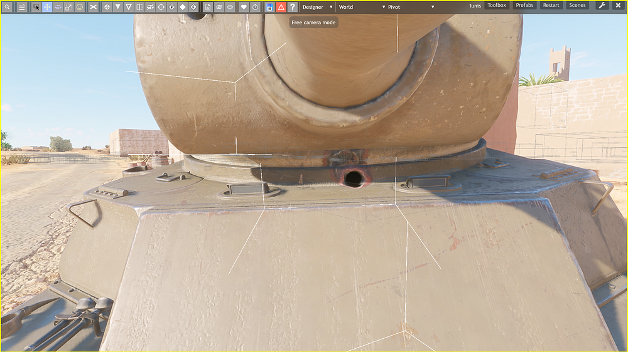Select the move arrows tool
The height and width of the screenshot is (352, 628).
coord(47,7)
